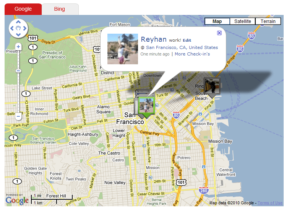Zoom out with the bottom minus button

point(18,116)
